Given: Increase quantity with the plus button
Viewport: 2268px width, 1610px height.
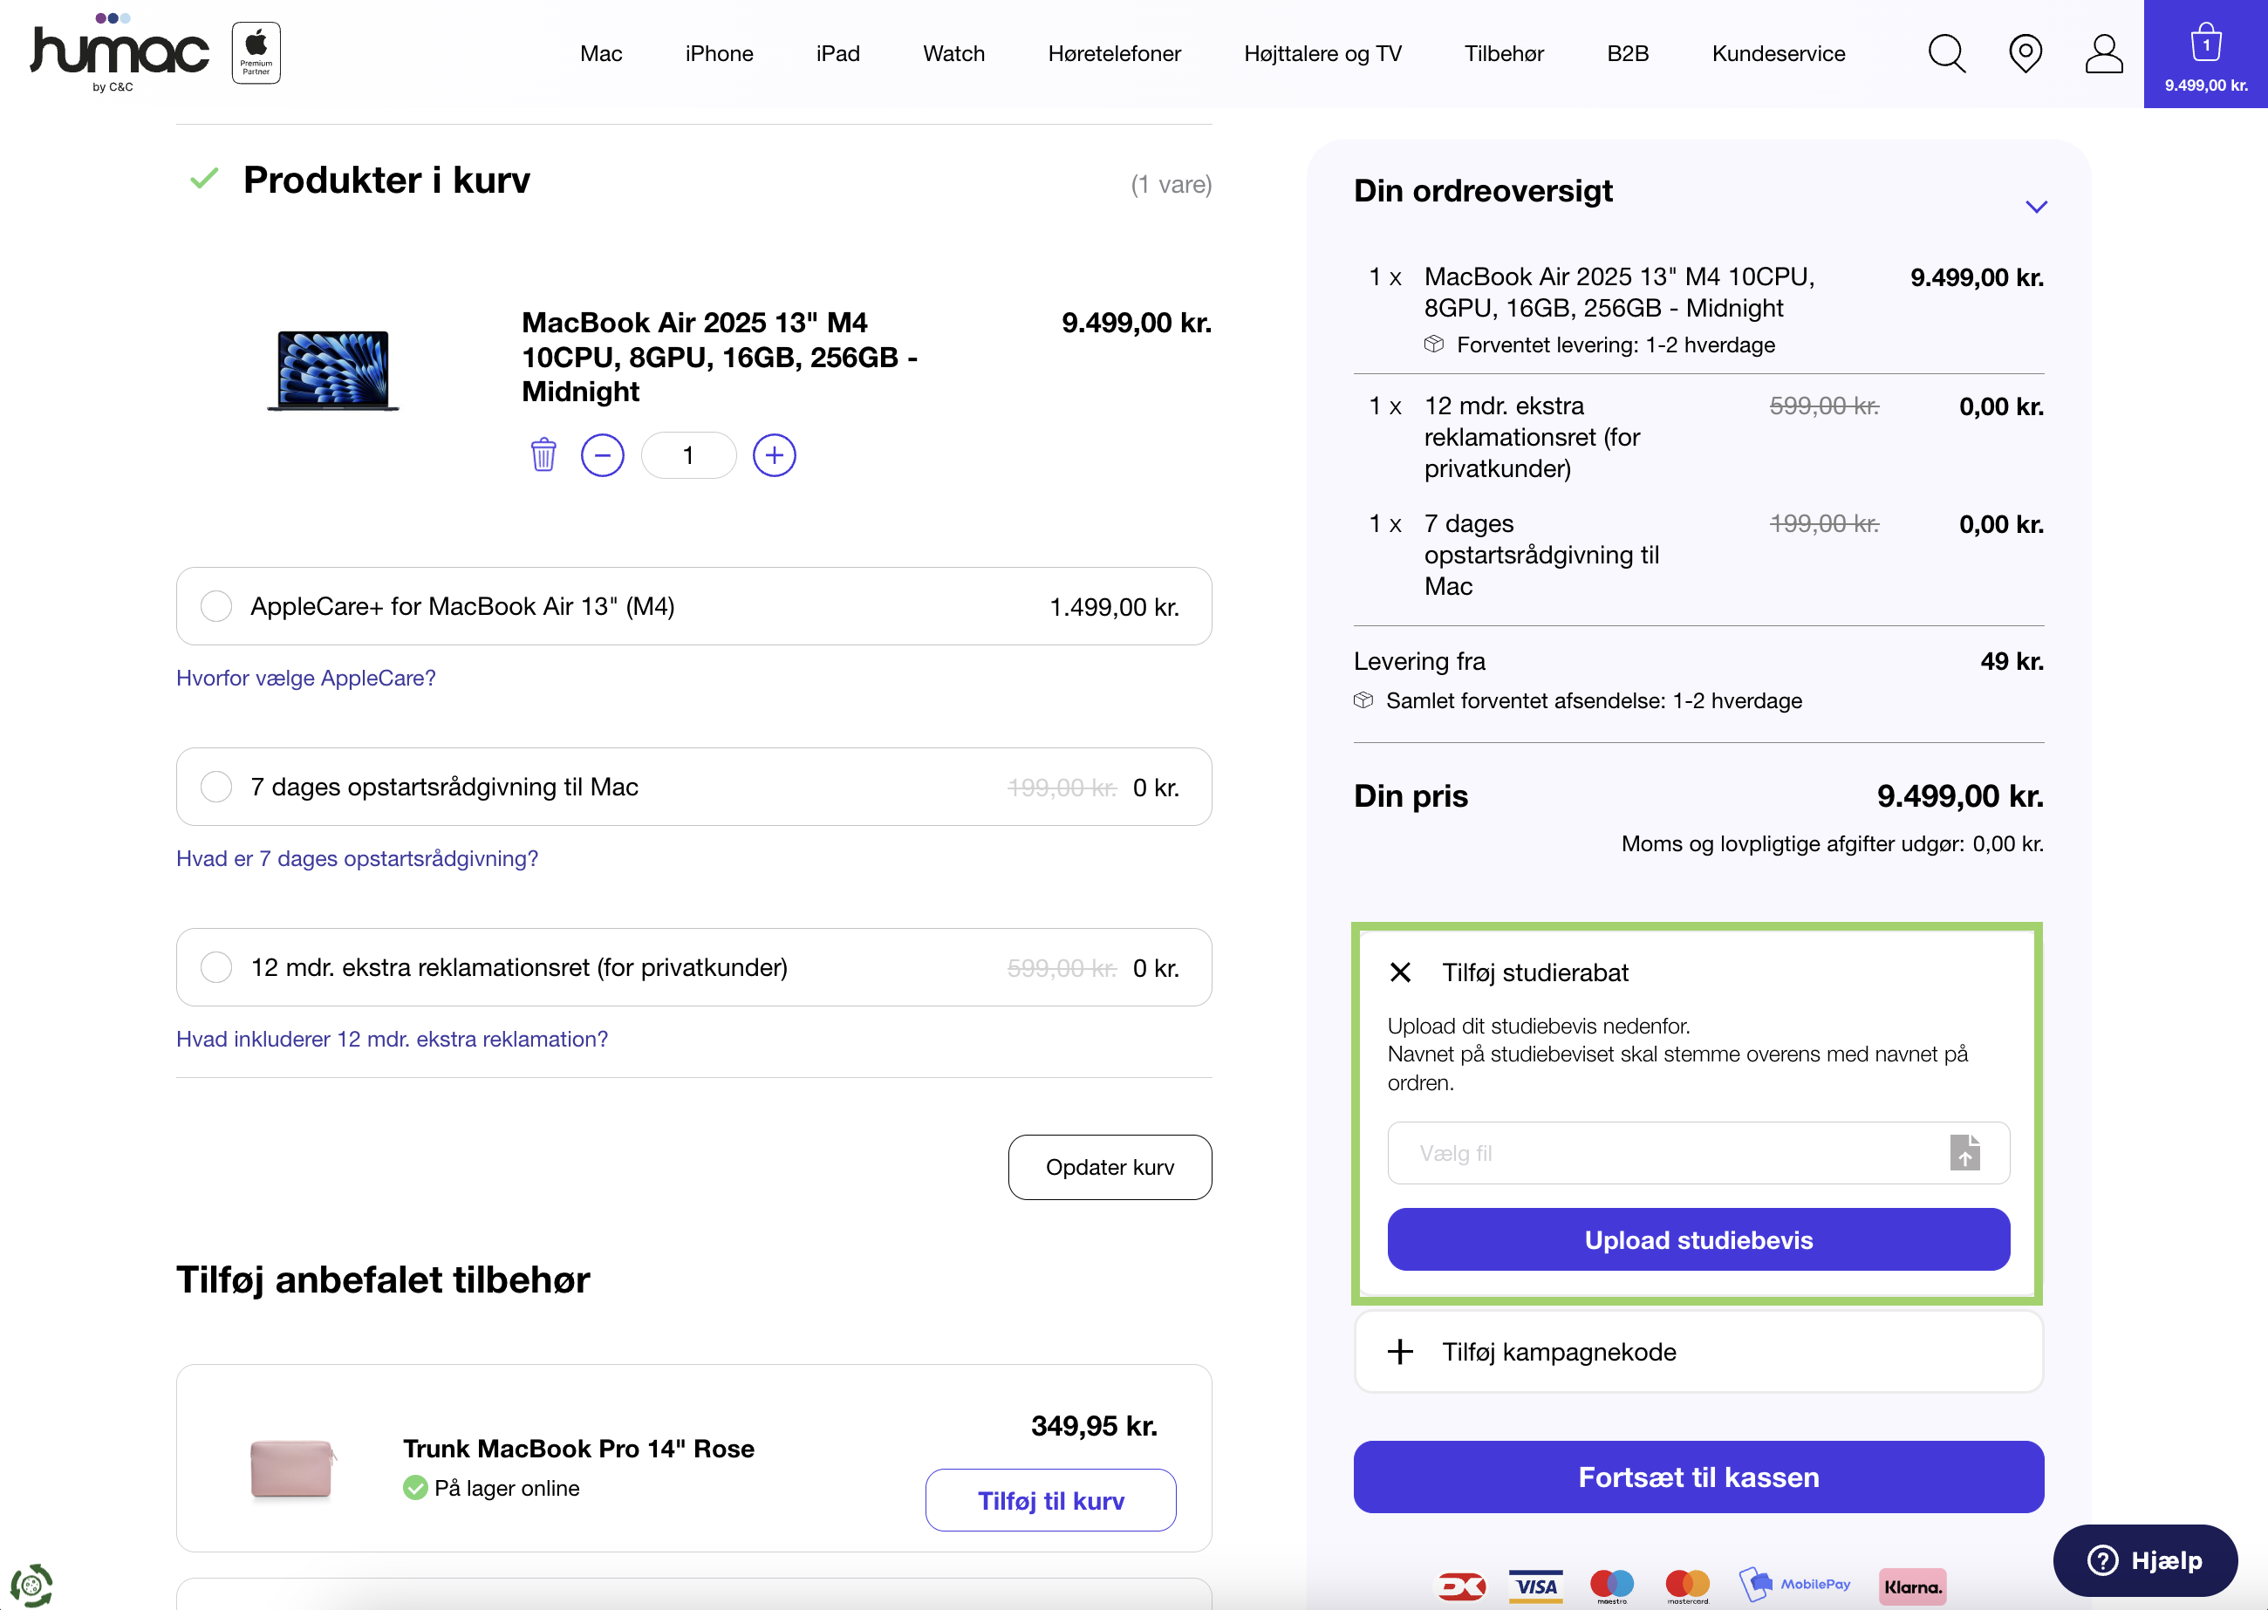Looking at the screenshot, I should [775, 455].
